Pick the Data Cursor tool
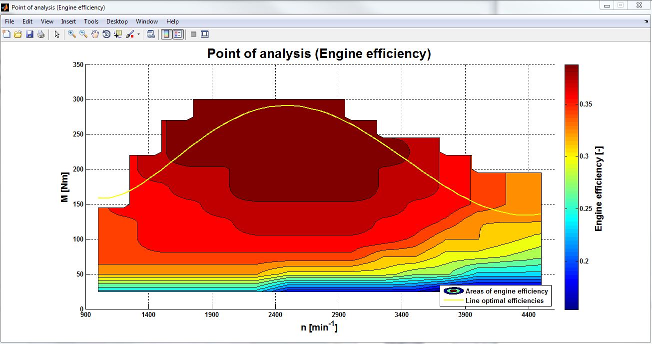This screenshot has height=344, width=652. click(x=118, y=34)
